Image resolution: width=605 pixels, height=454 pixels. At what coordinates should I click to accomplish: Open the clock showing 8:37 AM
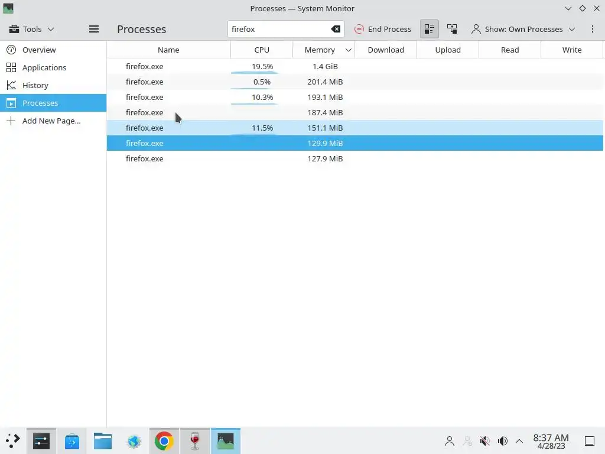tap(551, 441)
